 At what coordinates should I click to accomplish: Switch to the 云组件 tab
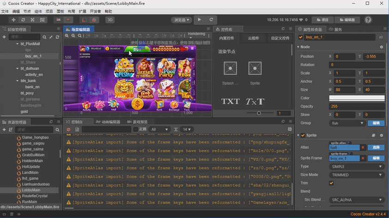click(253, 38)
